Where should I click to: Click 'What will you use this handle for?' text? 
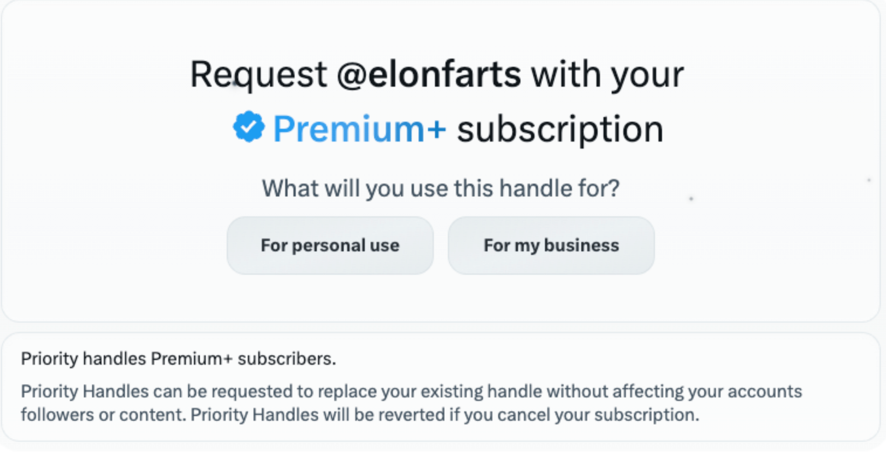click(441, 188)
